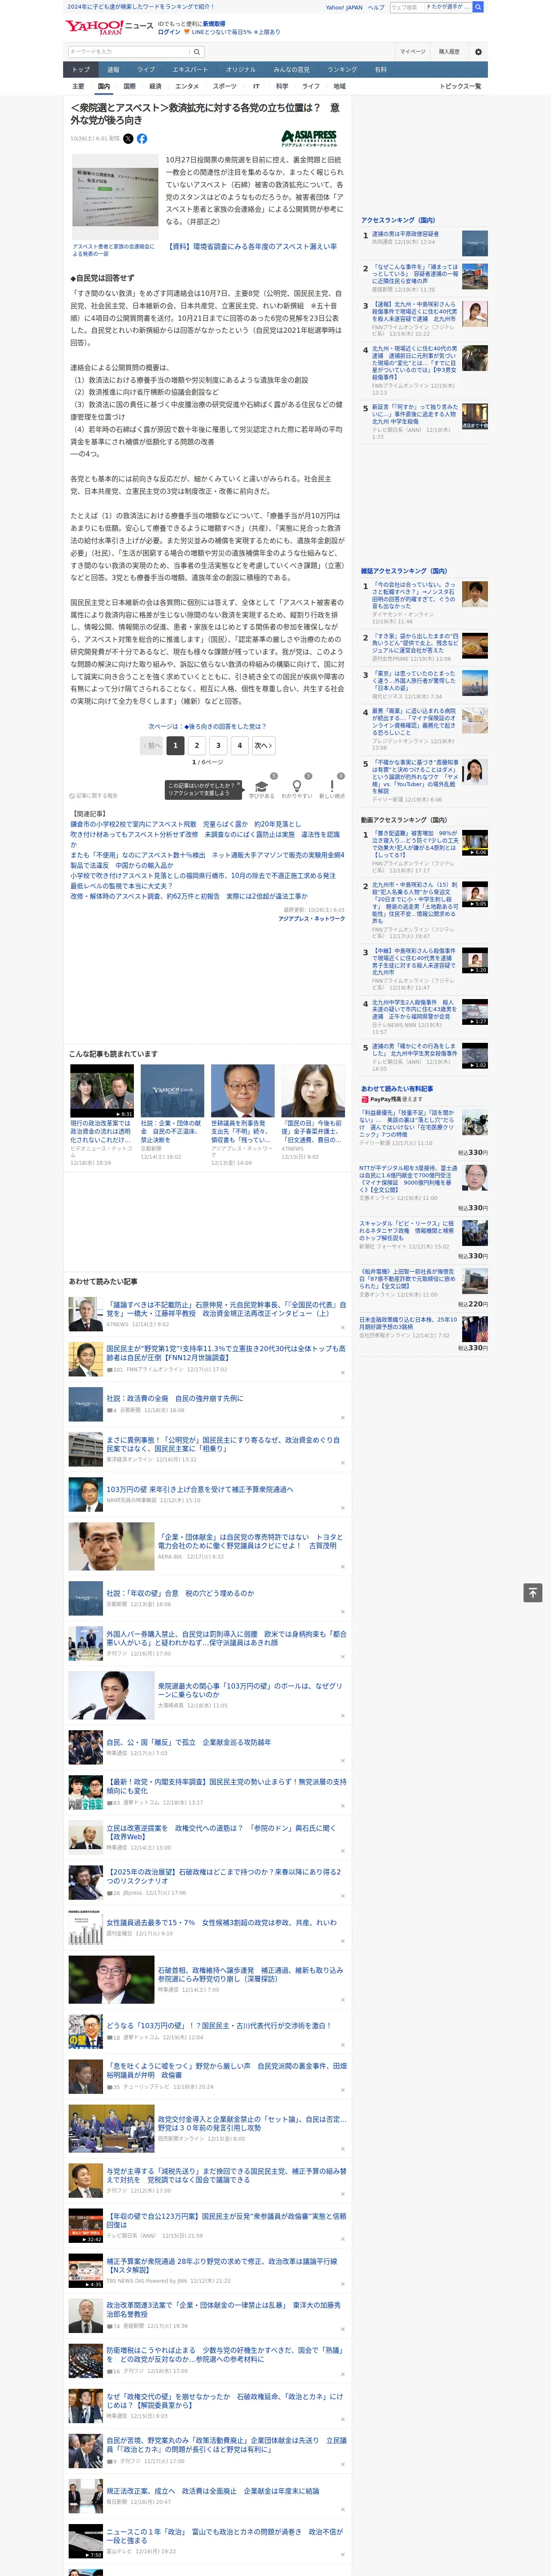This screenshot has width=551, height=2576.
Task: Share article on Facebook
Action: click(142, 139)
